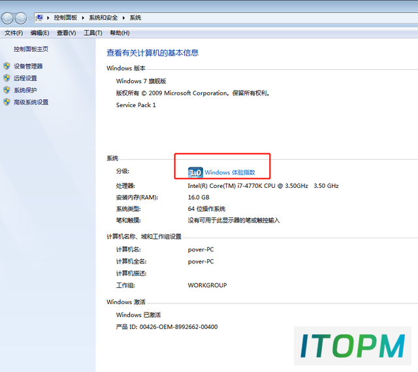Viewport: 418px width, 372px height.
Task: Click the computer icon in address bar
Action: [39, 18]
